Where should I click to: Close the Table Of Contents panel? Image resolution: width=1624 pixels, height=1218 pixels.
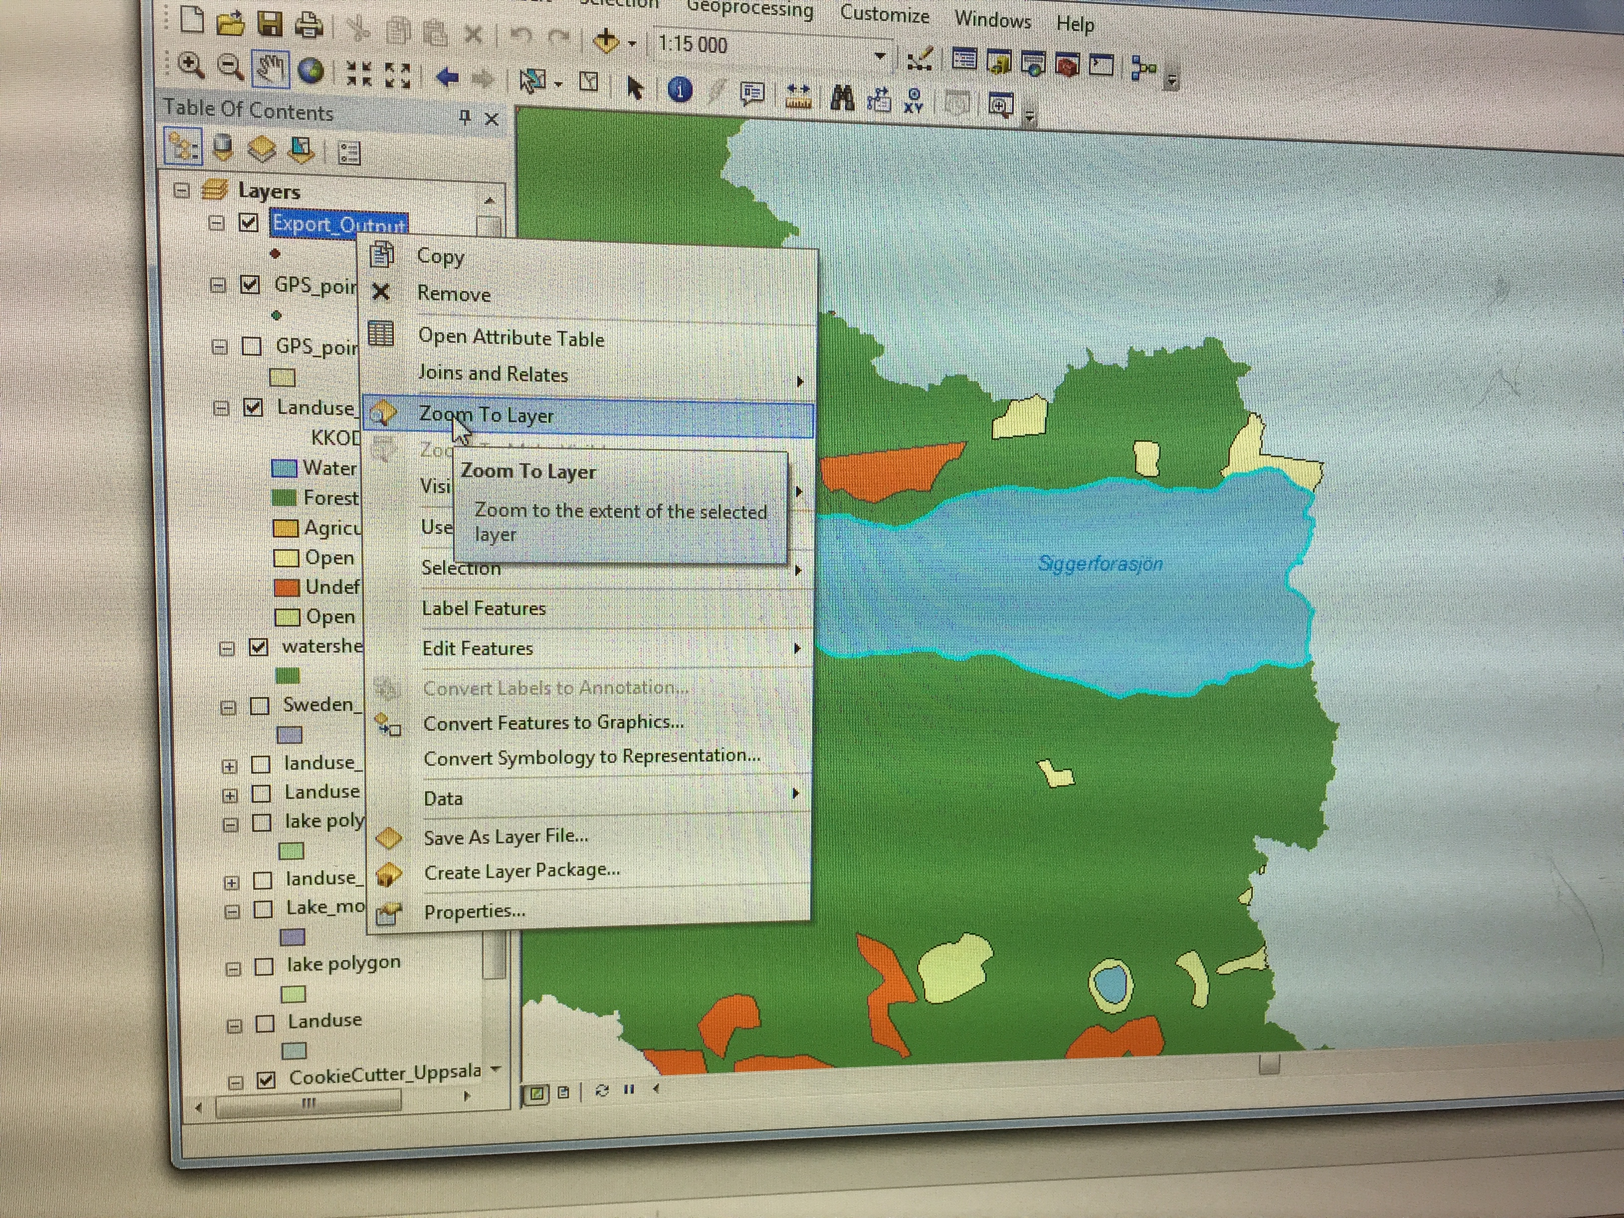[x=492, y=120]
